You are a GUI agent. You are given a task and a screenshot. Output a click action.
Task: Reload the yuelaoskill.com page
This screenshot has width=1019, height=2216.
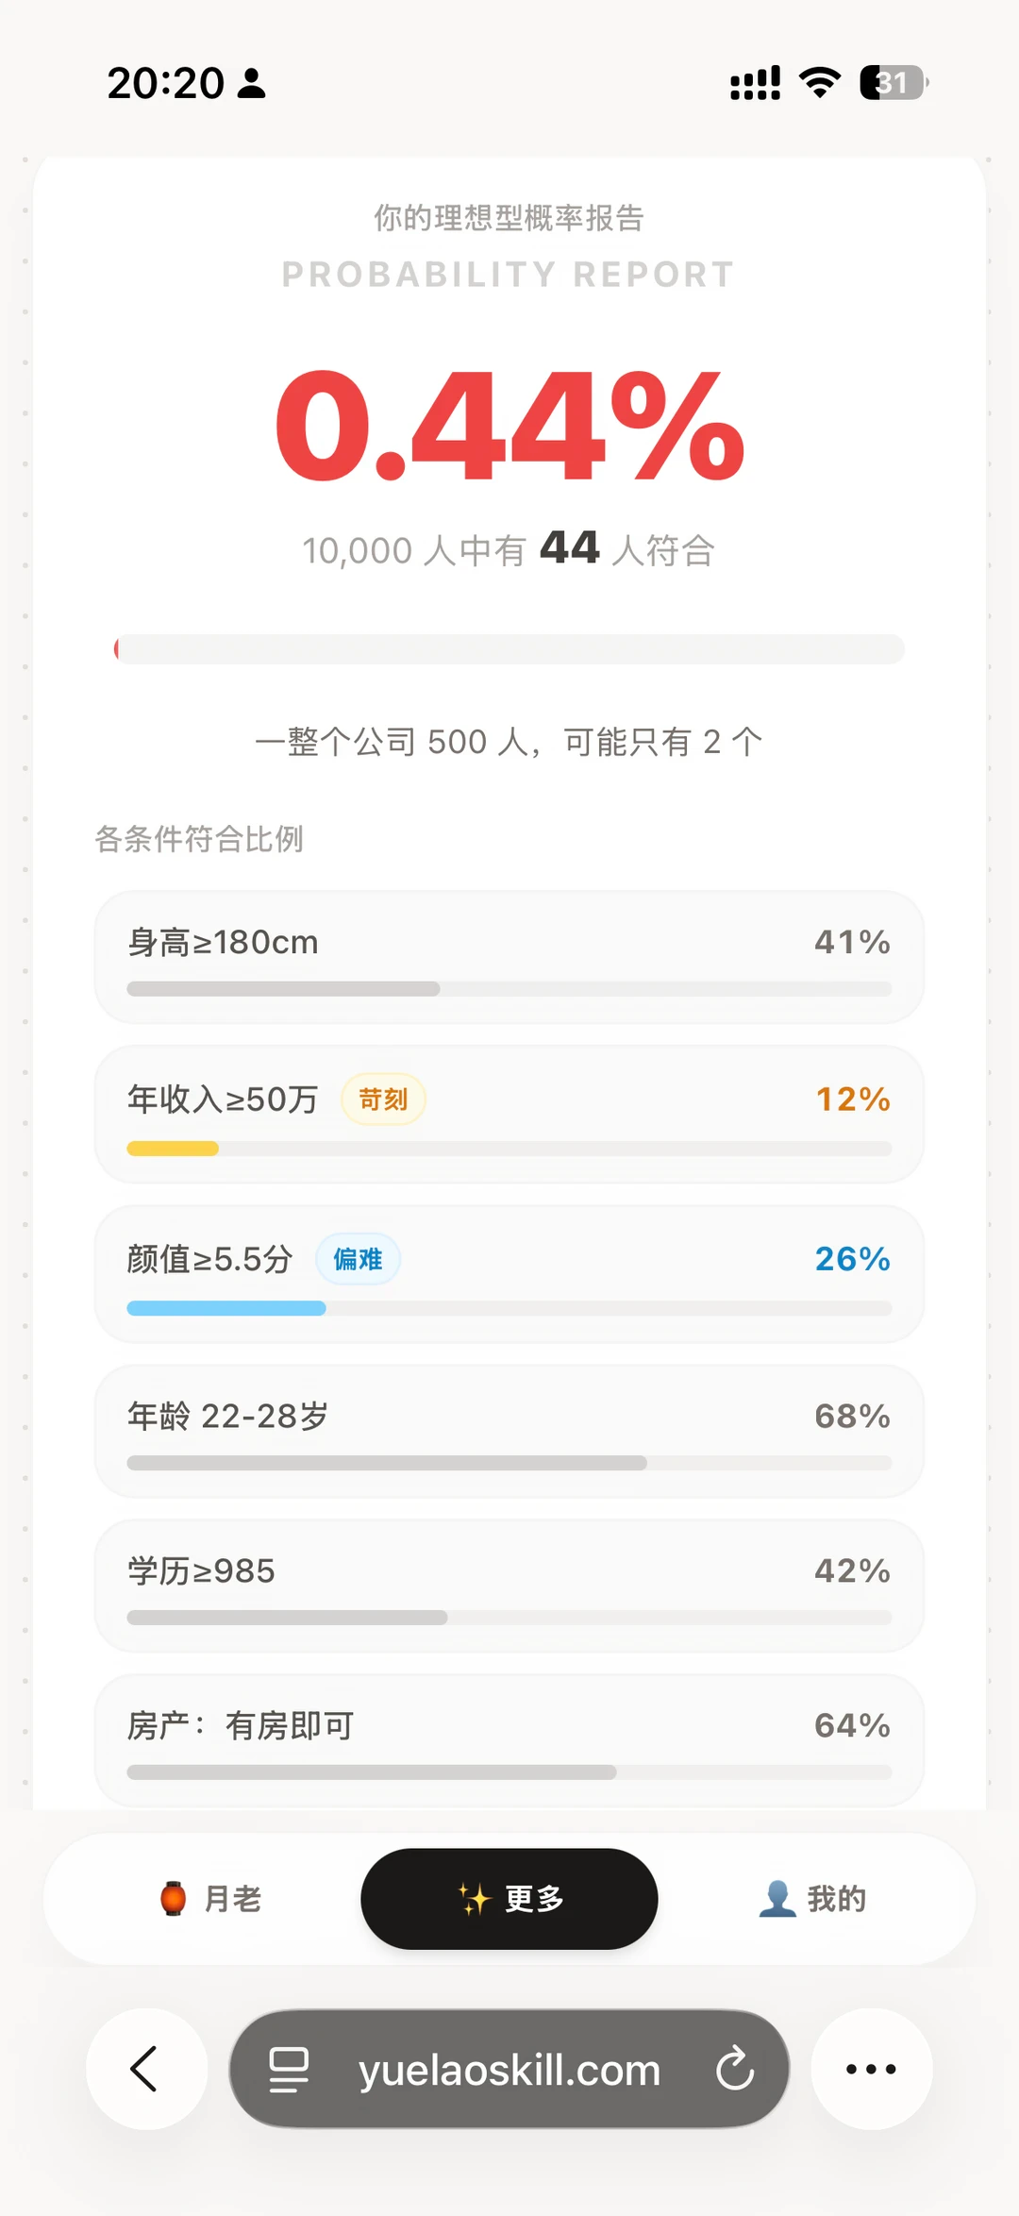735,2069
